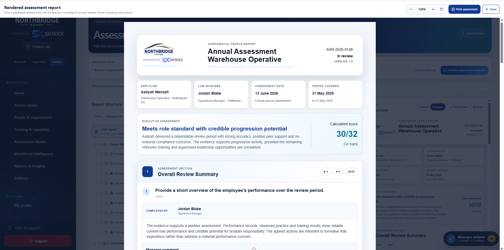This screenshot has height=250, width=504.
Task: Grab the drag handle of 2. Performance
Action: click(x=94, y=243)
